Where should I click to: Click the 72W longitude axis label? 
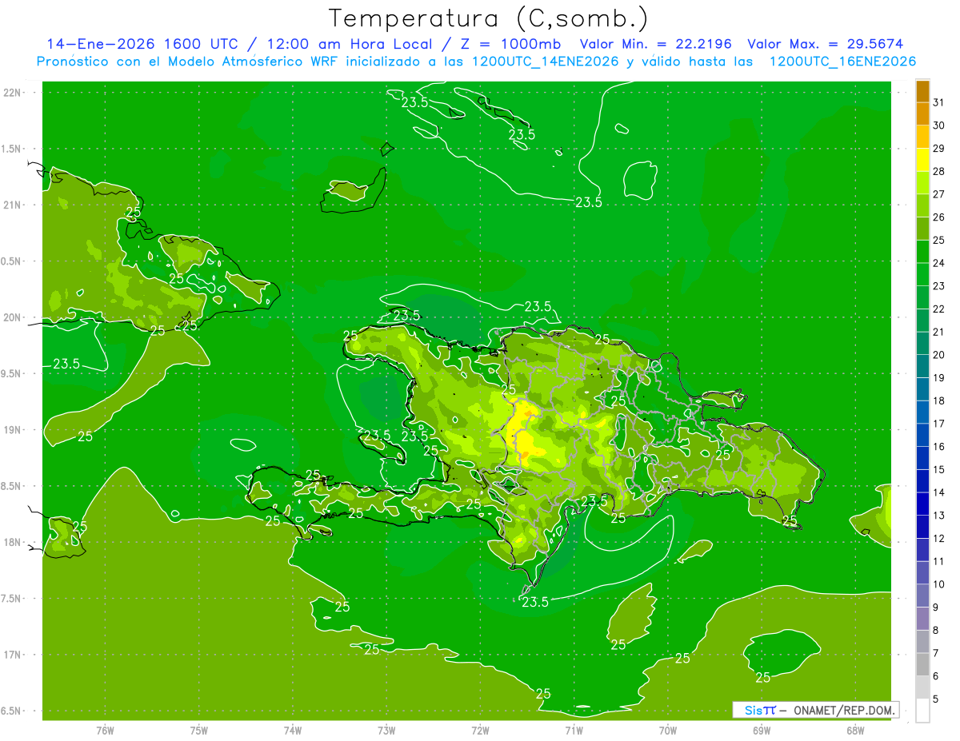[480, 730]
